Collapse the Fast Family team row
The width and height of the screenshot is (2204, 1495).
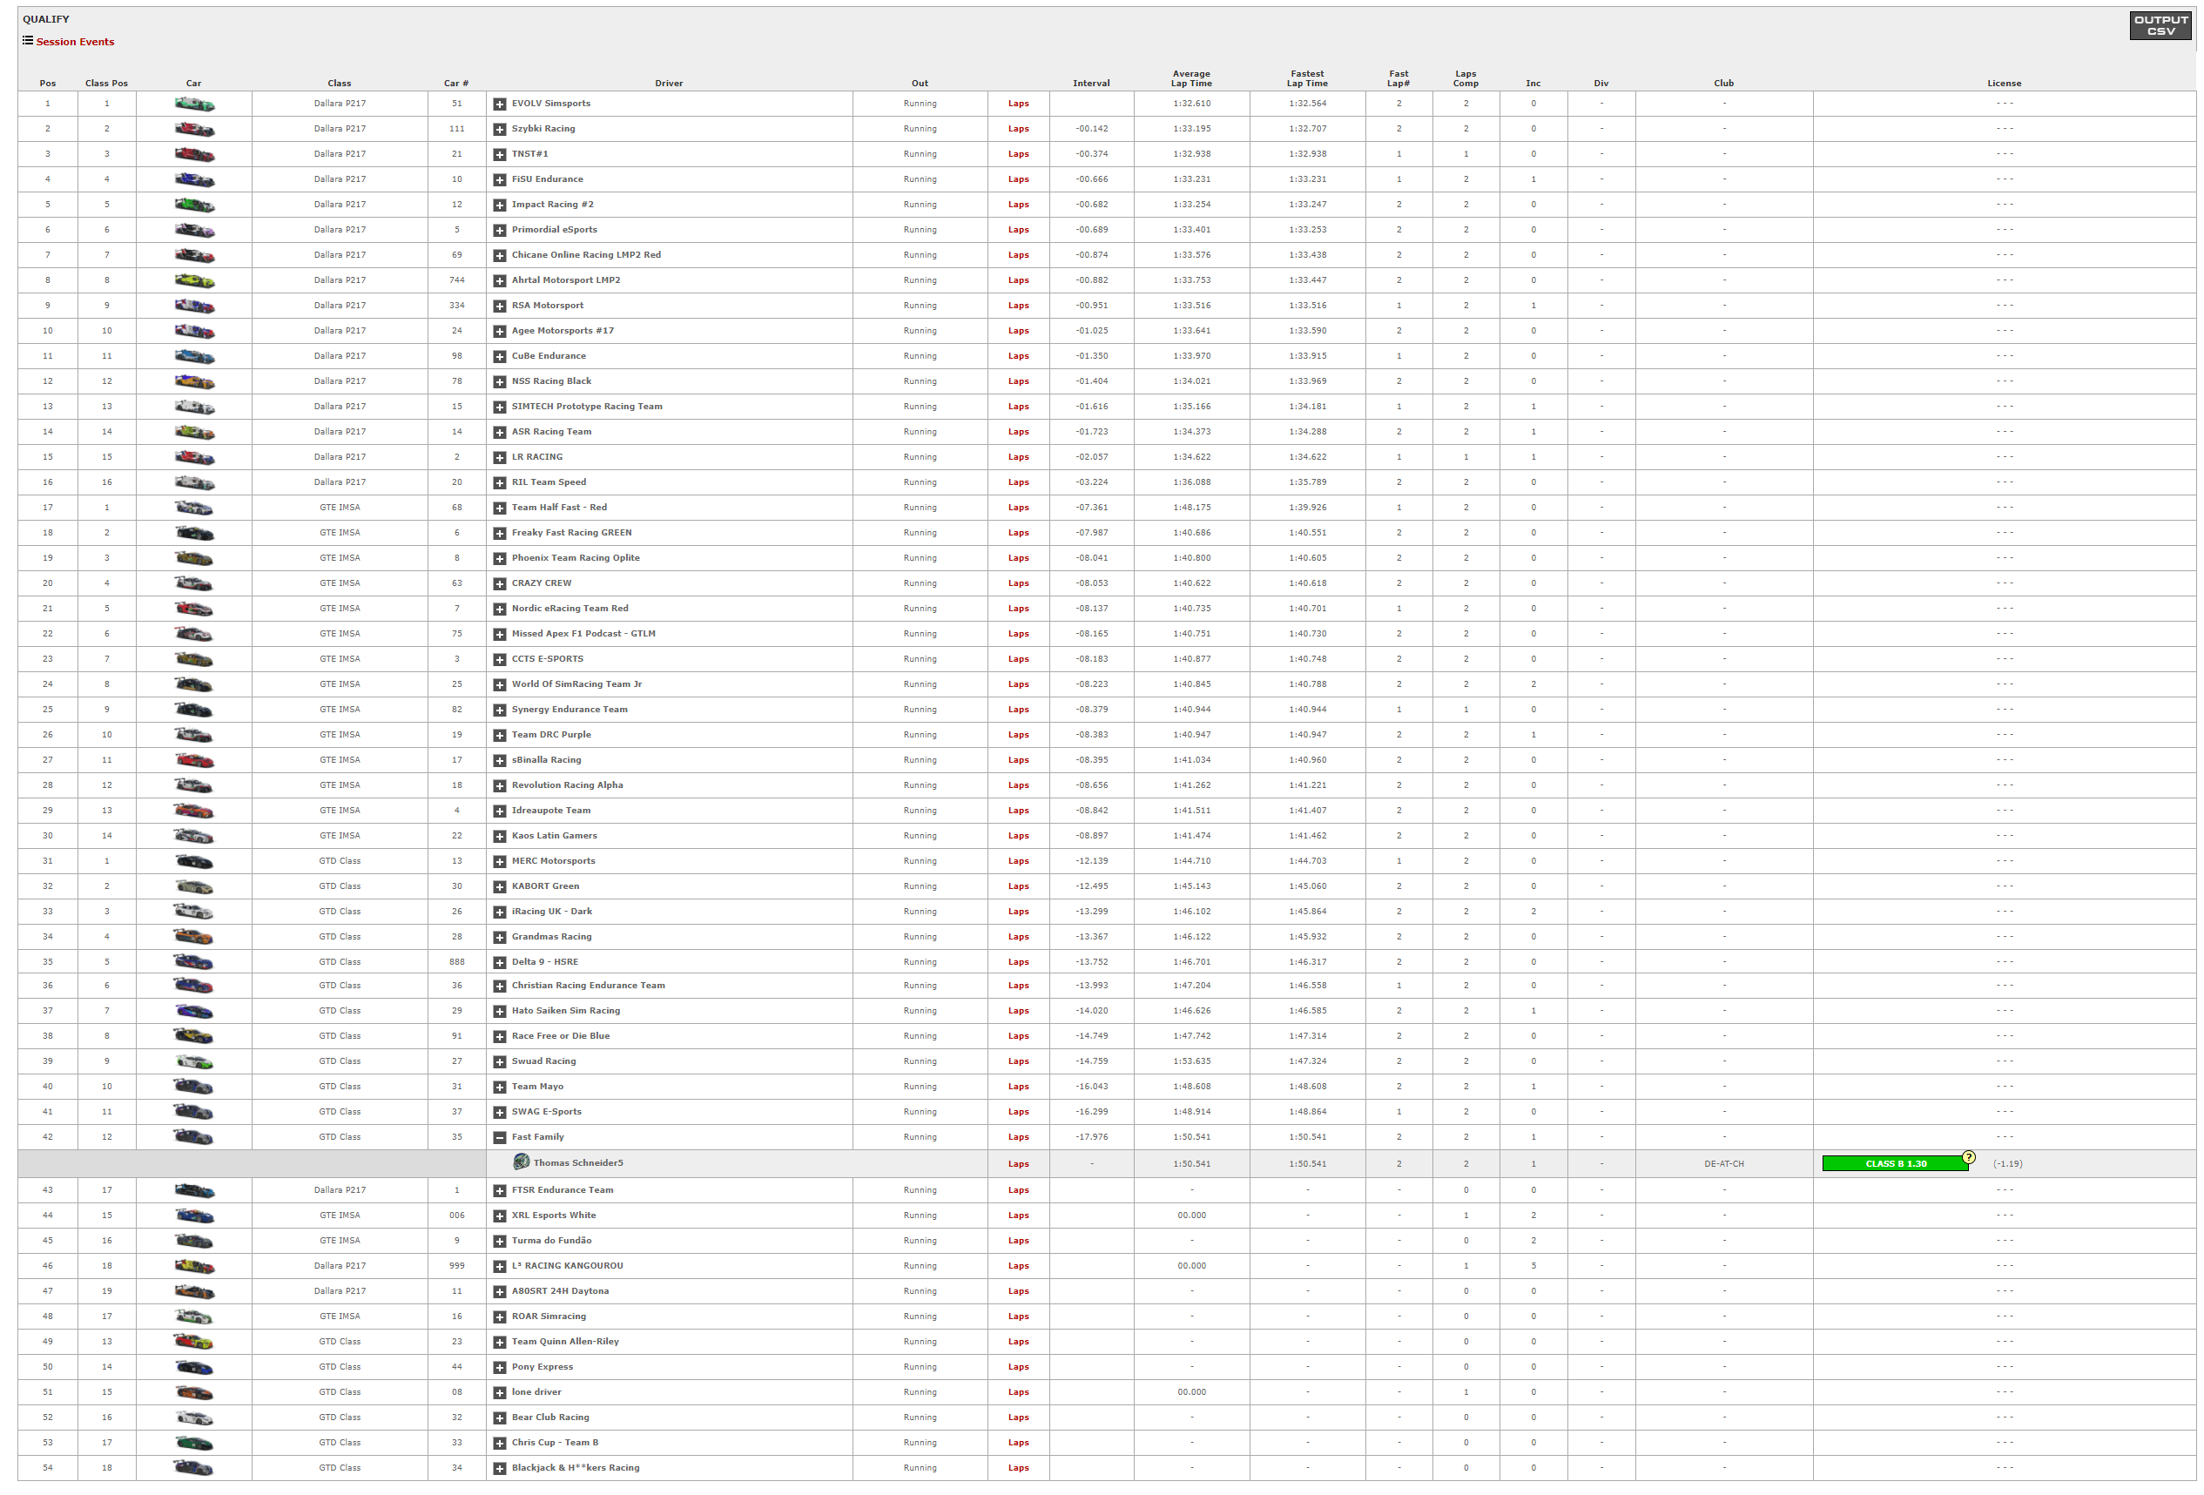[500, 1138]
